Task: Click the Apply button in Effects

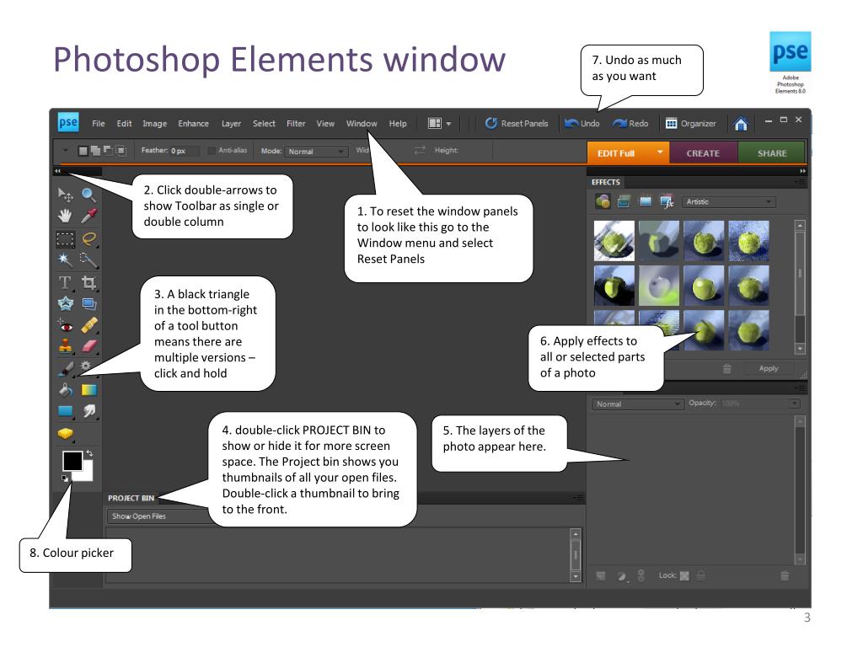Action: click(769, 369)
